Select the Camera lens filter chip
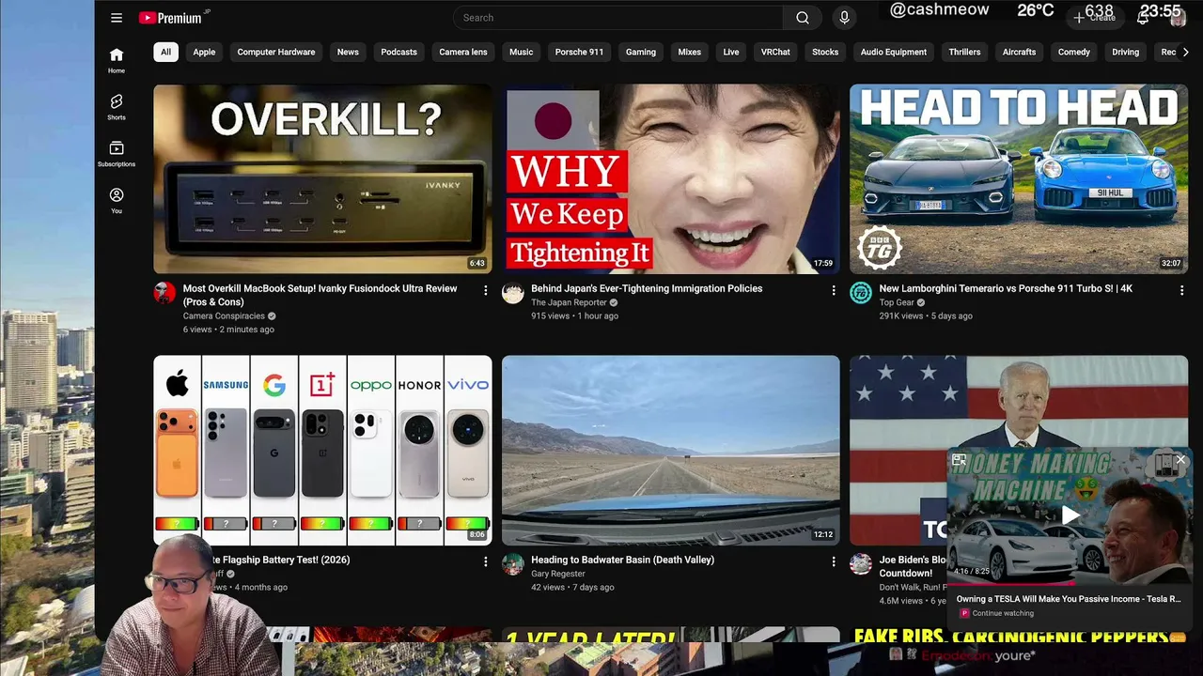The height and width of the screenshot is (676, 1203). click(463, 53)
